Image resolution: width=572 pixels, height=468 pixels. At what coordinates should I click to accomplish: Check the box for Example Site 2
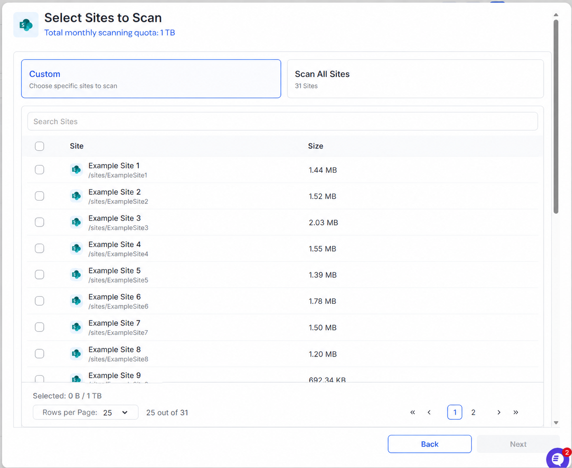(40, 196)
